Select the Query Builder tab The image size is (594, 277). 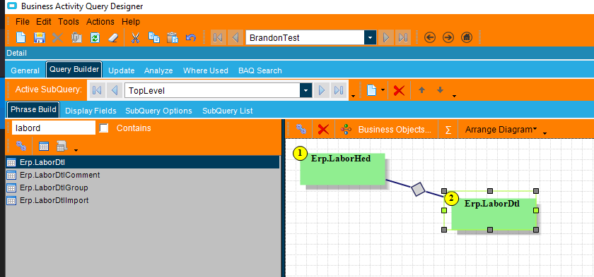point(74,70)
